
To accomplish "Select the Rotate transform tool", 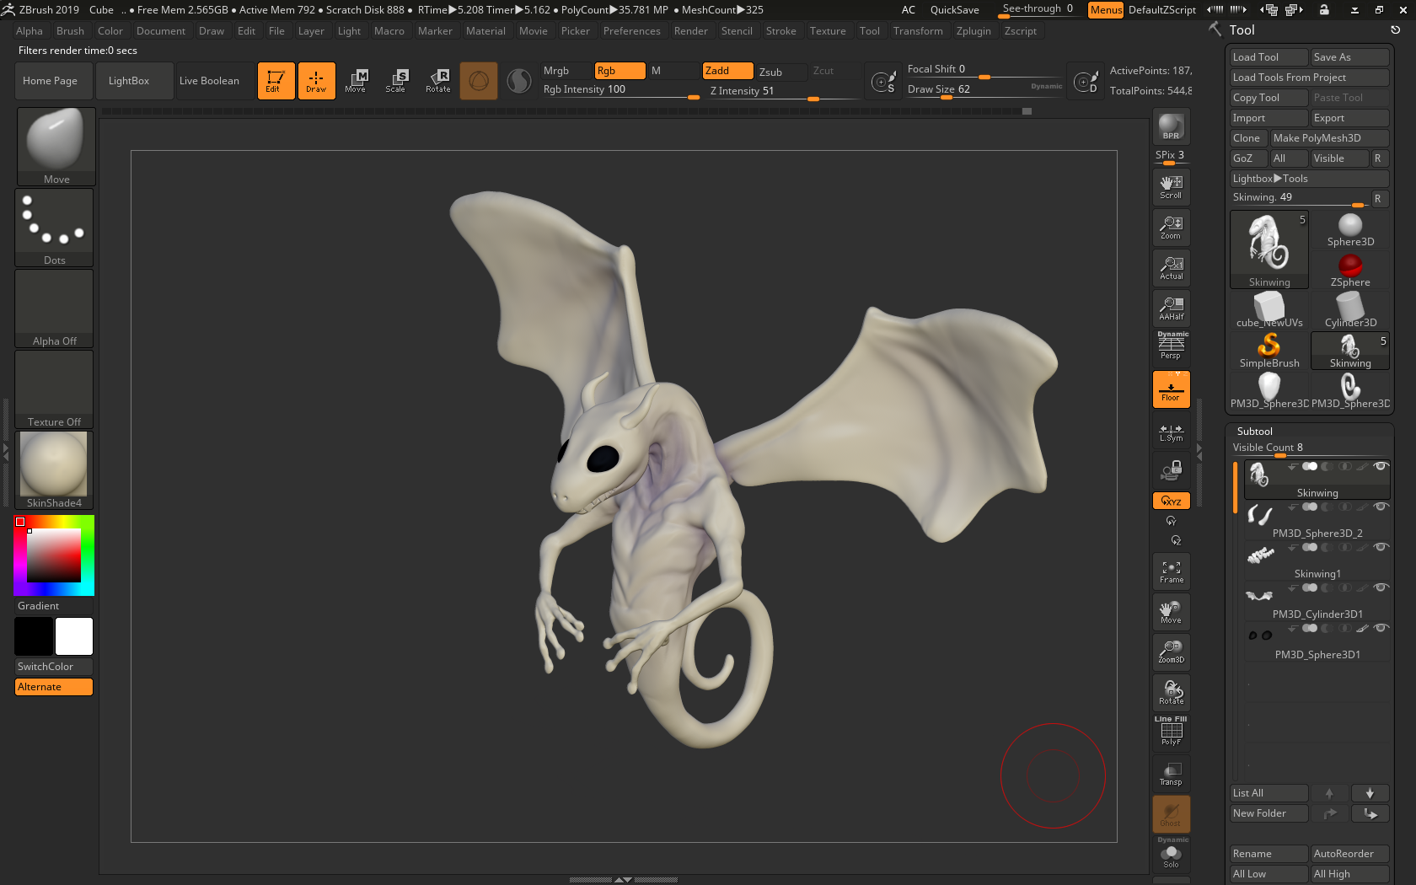I will click(437, 80).
